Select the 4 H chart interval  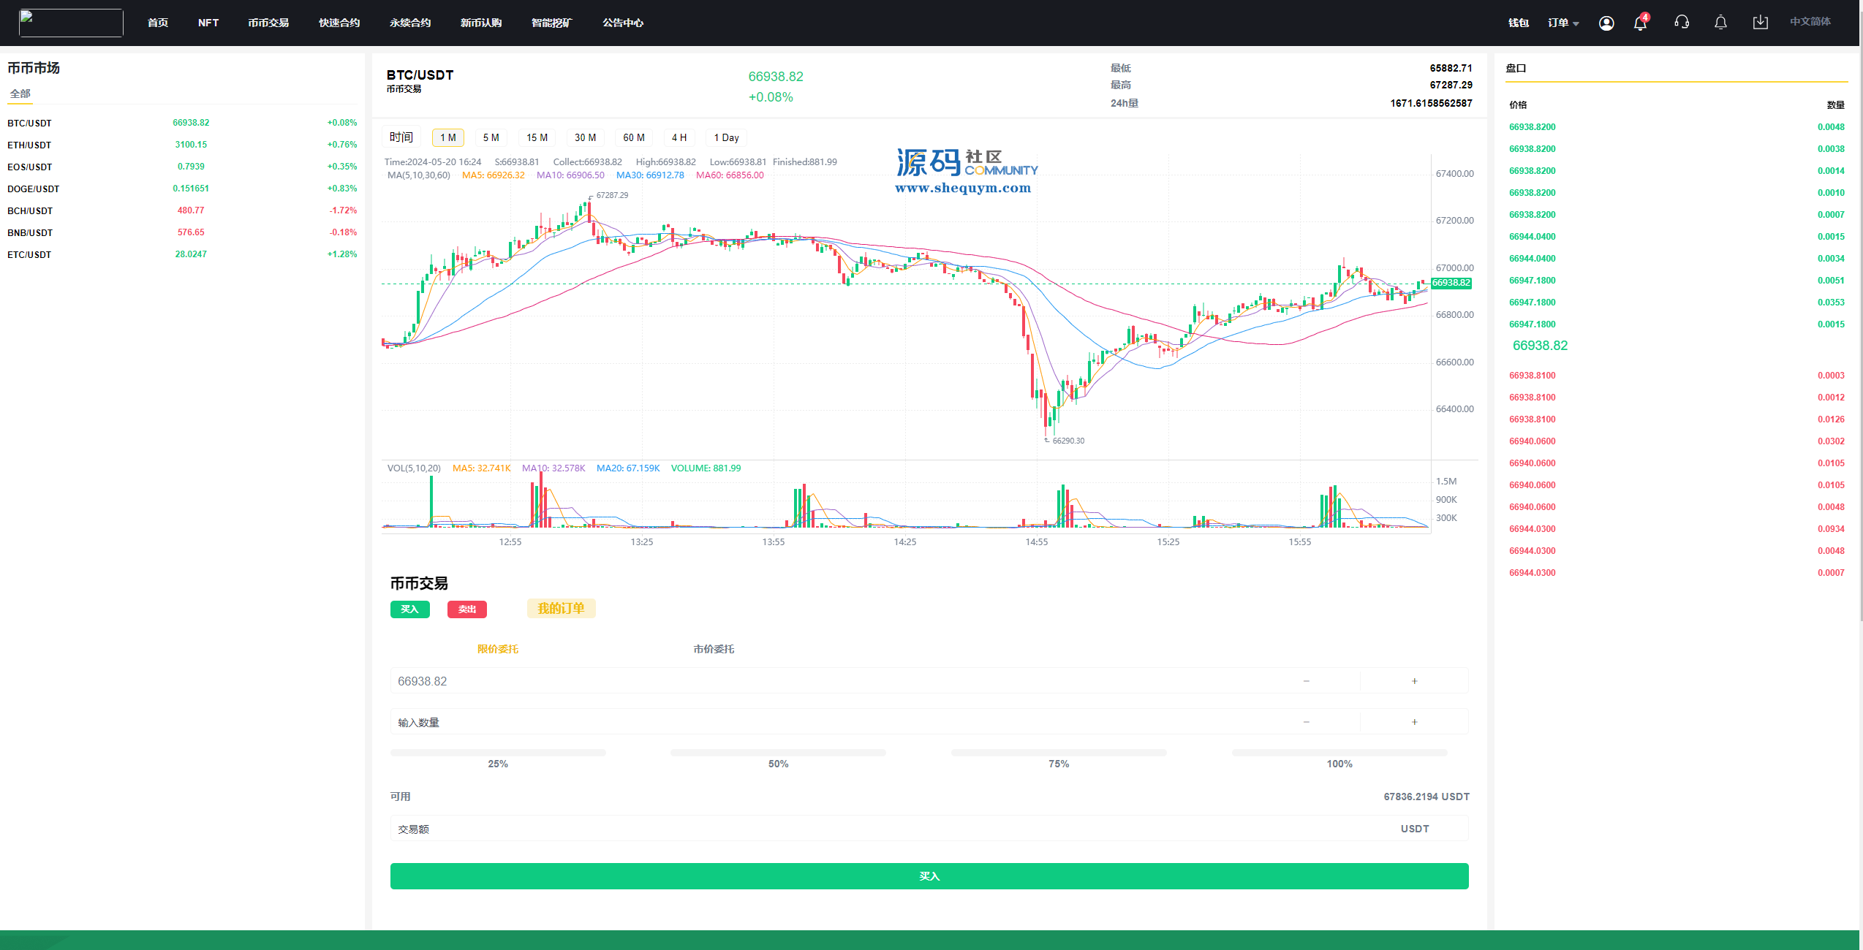click(679, 137)
